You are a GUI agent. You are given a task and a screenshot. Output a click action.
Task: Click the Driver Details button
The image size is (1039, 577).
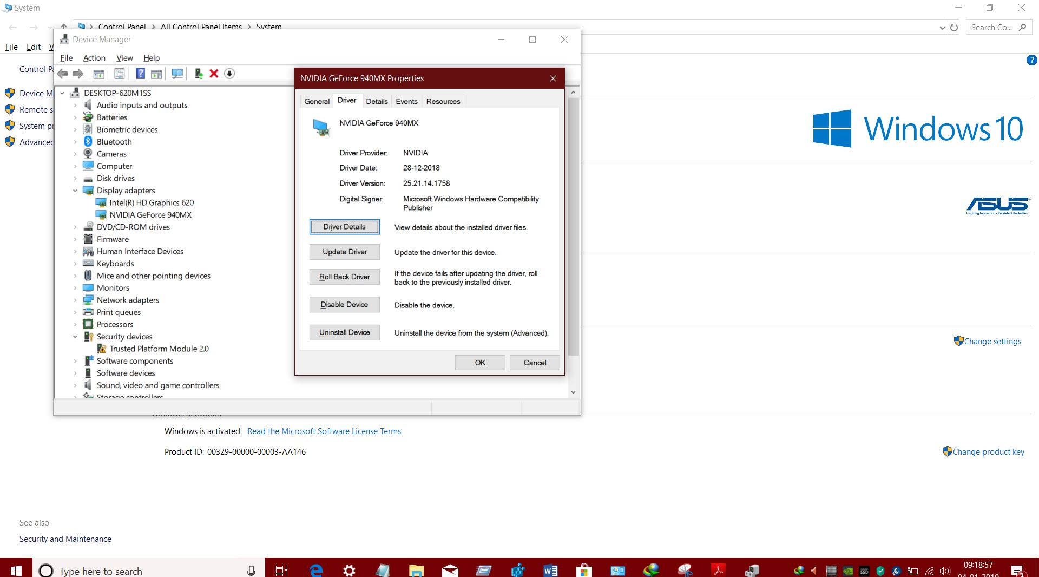[344, 227]
